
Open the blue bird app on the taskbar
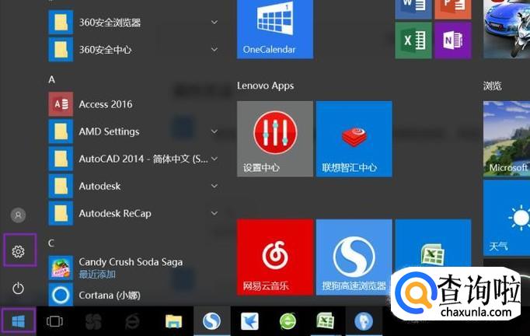[x=249, y=321]
